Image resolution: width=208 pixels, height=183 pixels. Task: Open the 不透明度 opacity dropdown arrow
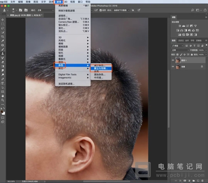click(206, 50)
